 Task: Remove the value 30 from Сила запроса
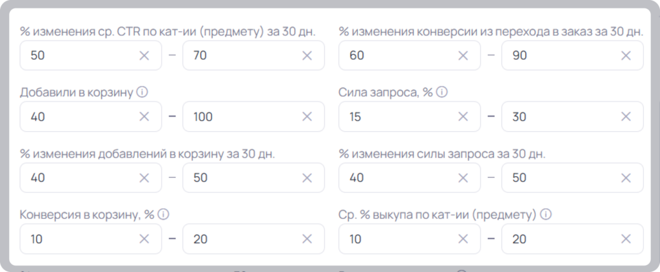pyautogui.click(x=626, y=116)
